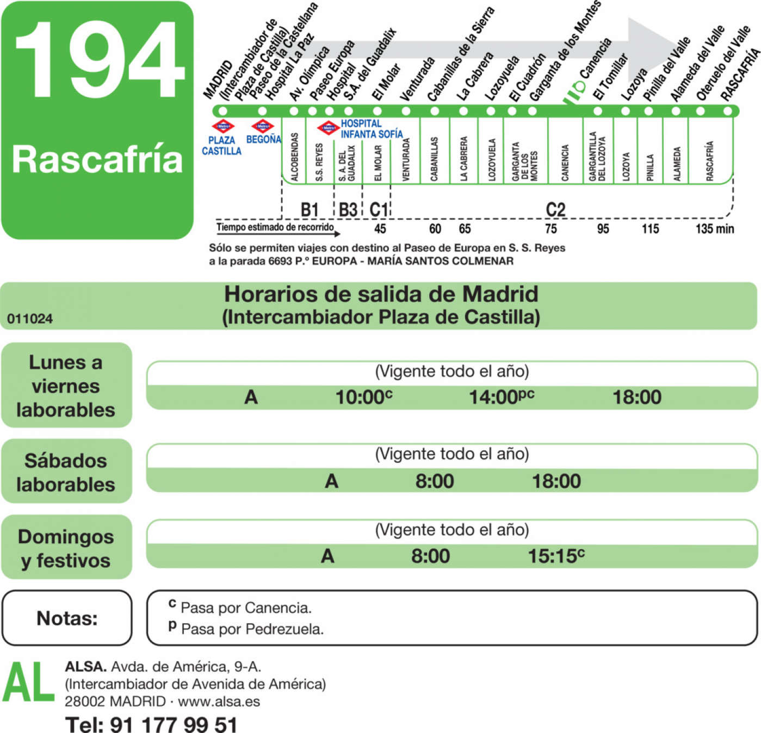Select the 14:00pc weekday departure
This screenshot has width=761, height=733.
click(x=502, y=397)
